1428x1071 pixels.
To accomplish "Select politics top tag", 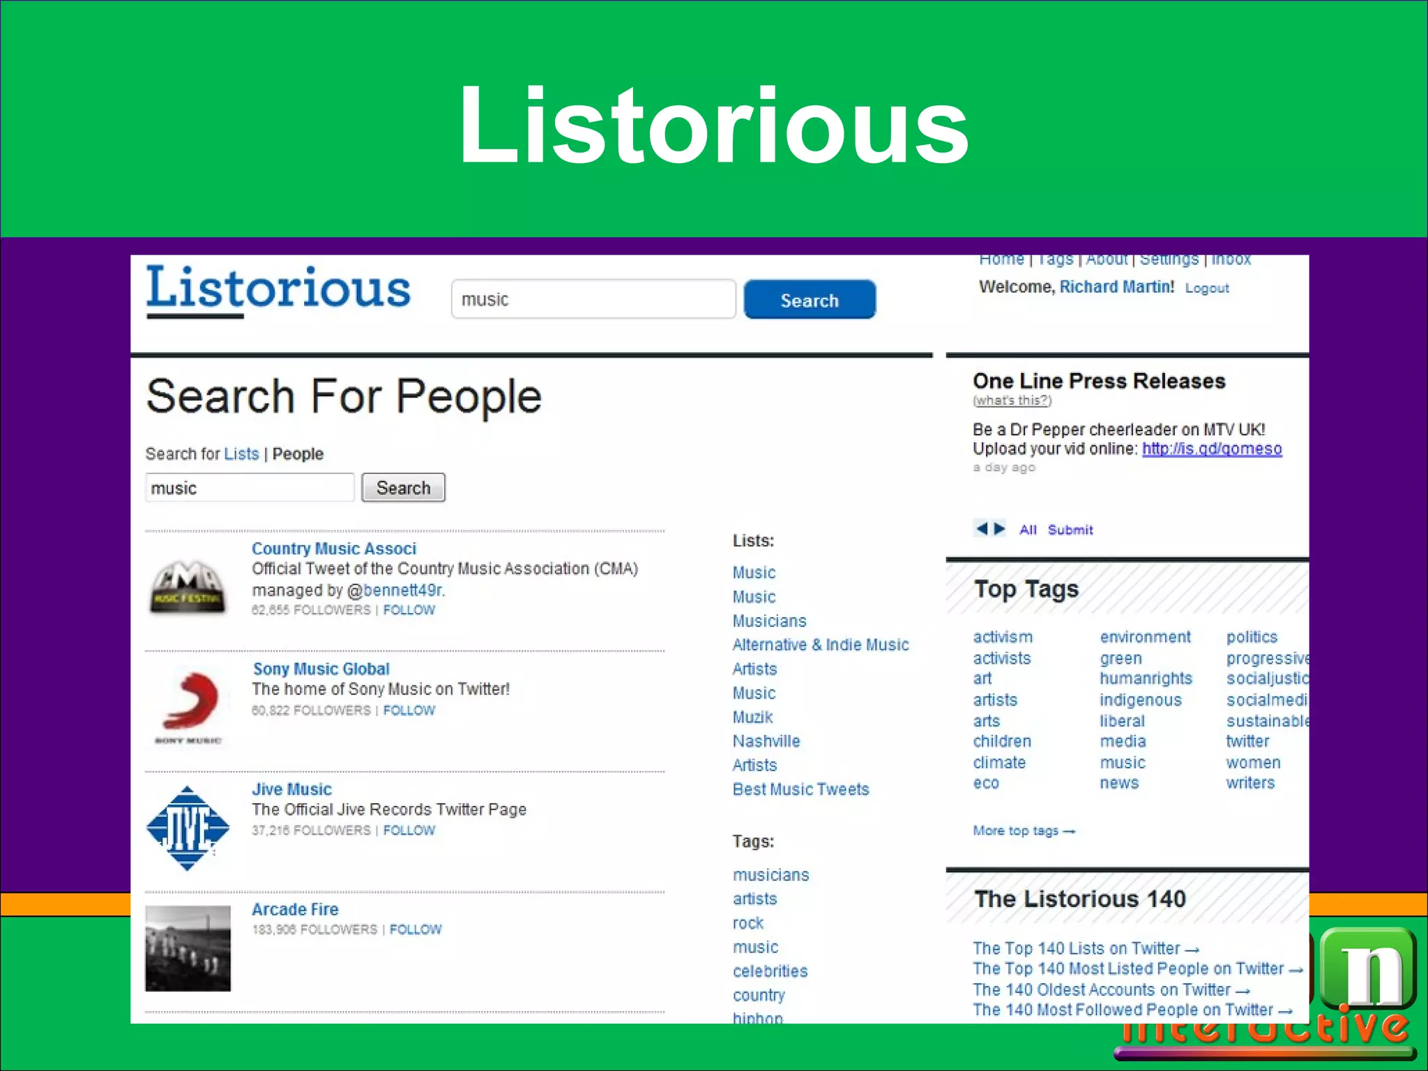I will click(x=1252, y=637).
